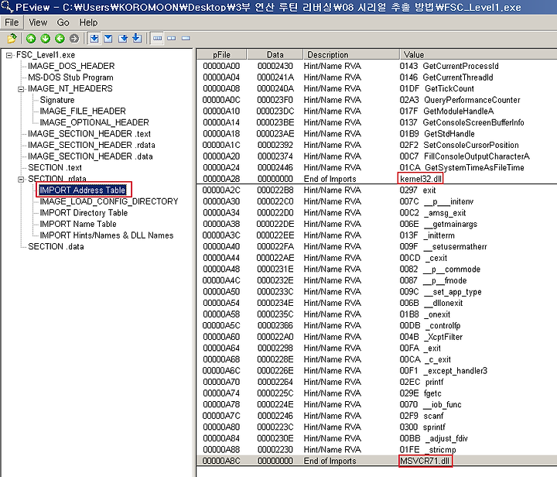The width and height of the screenshot is (557, 477).
Task: Select the four-segment width toolbar icon
Action: tap(157, 39)
